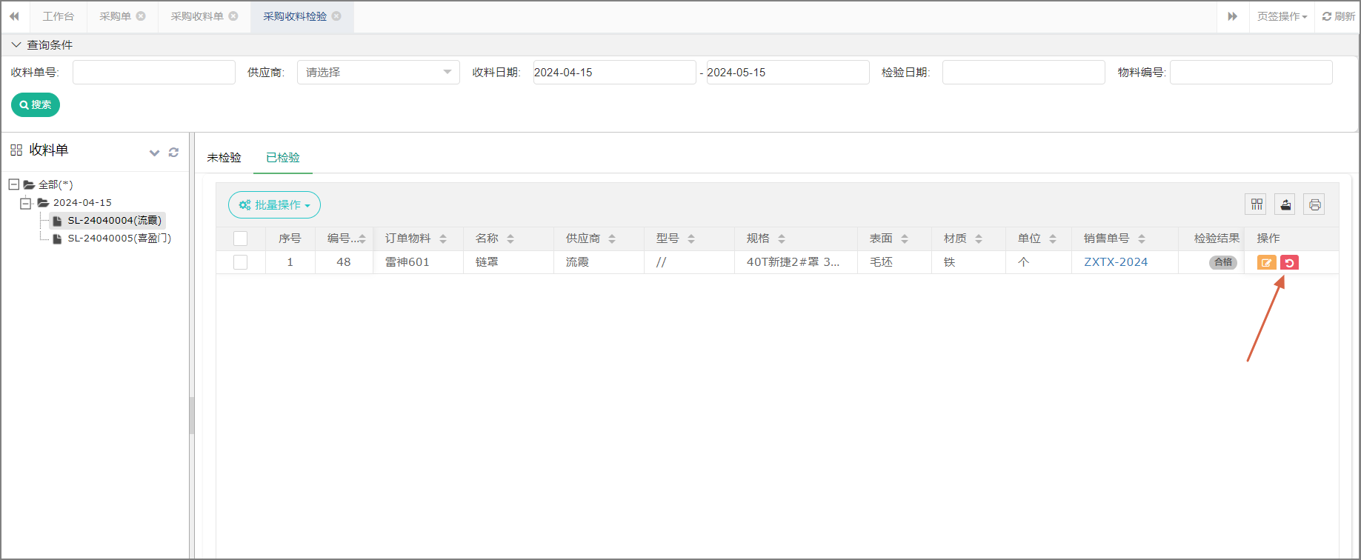This screenshot has height=560, width=1361.
Task: Check the checkbox for row 1
Action: coord(240,262)
